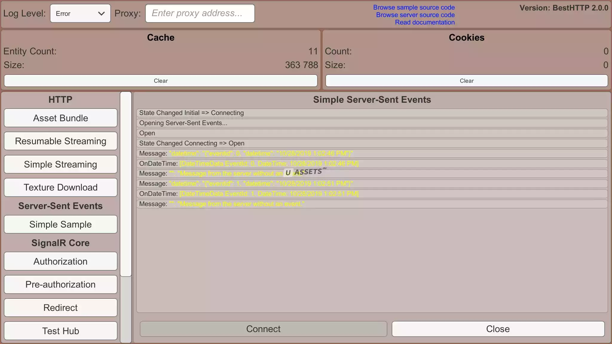This screenshot has width=612, height=344.
Task: Open the SignalR Core Authorization sample
Action: pyautogui.click(x=60, y=261)
